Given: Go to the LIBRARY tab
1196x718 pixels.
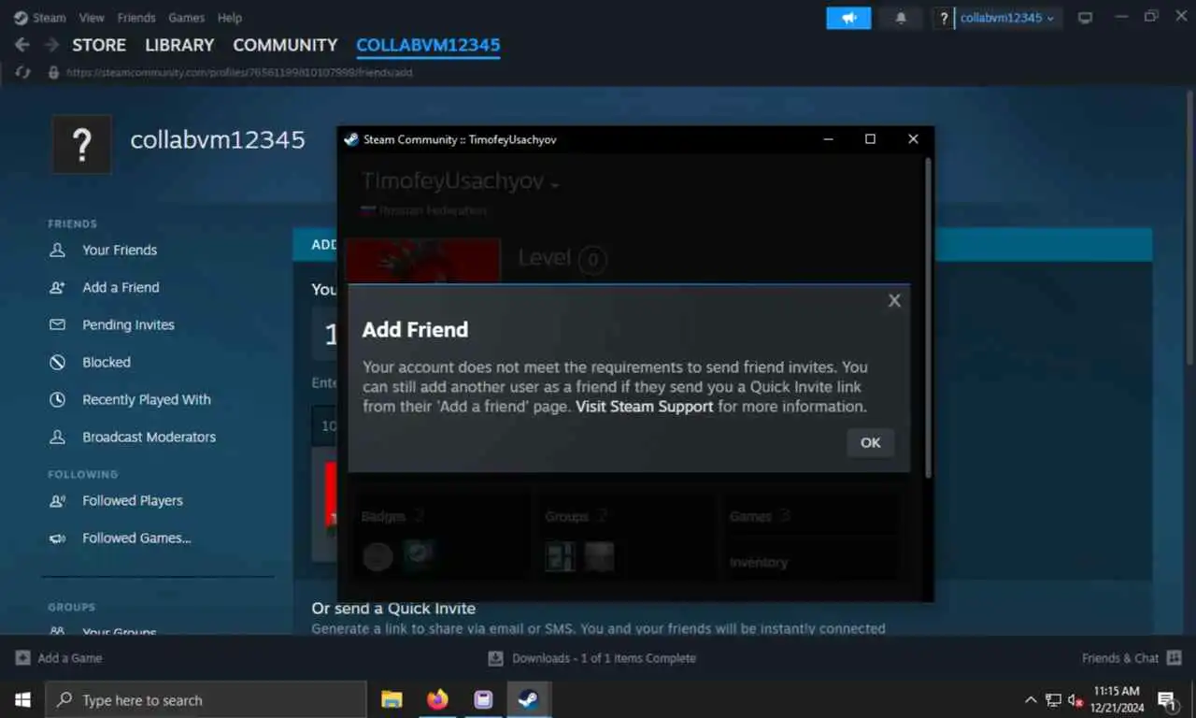Looking at the screenshot, I should tap(179, 45).
